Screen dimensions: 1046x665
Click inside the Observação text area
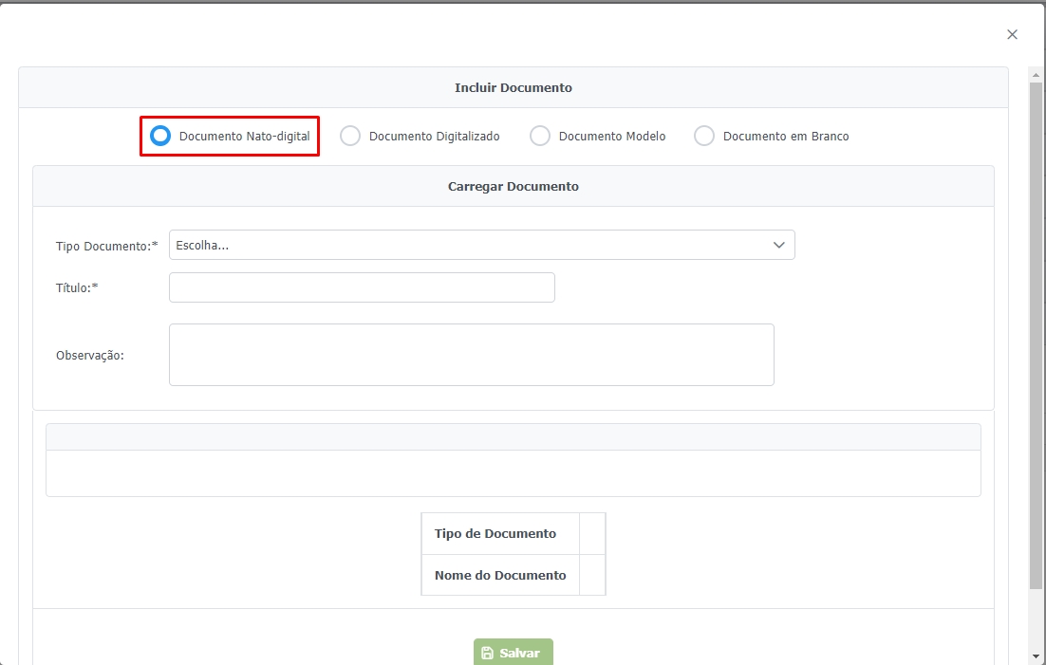[471, 355]
